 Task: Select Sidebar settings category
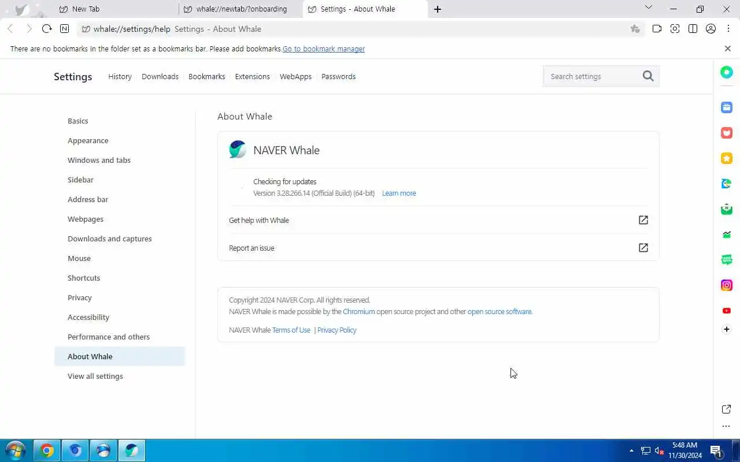[x=80, y=180]
